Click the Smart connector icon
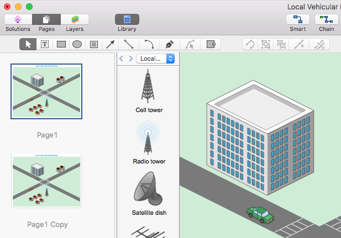 point(298,20)
